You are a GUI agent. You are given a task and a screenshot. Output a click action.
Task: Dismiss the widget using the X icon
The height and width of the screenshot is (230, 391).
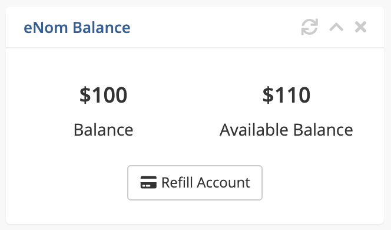[x=360, y=27]
